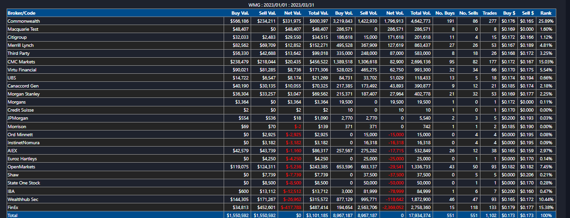The width and height of the screenshot is (570, 218).
Task: Sort by the Sell Val. column header
Action: (x=263, y=13)
